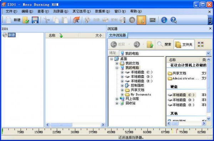The image size is (214, 141).
Task: Close the 浏览器 browser panel
Action: [x=210, y=28]
